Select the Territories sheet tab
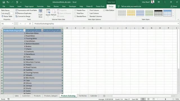The height and width of the screenshot is (101, 180). click(83, 96)
